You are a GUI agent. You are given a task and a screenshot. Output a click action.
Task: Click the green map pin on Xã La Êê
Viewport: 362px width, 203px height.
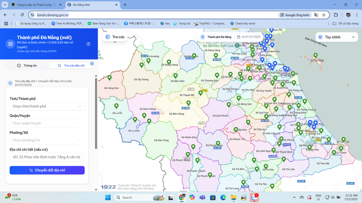tap(116, 106)
